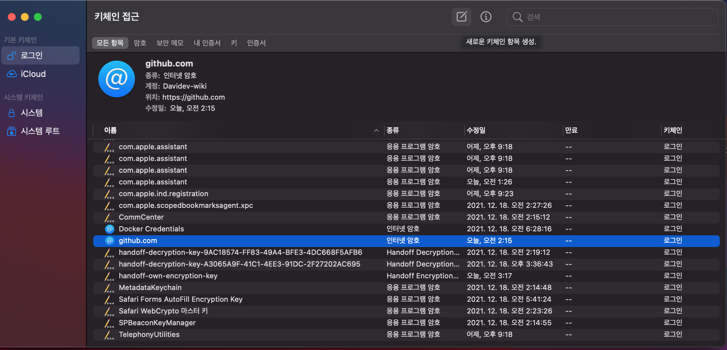The image size is (727, 350).
Task: Click the selected github.com row name
Action: coord(138,241)
